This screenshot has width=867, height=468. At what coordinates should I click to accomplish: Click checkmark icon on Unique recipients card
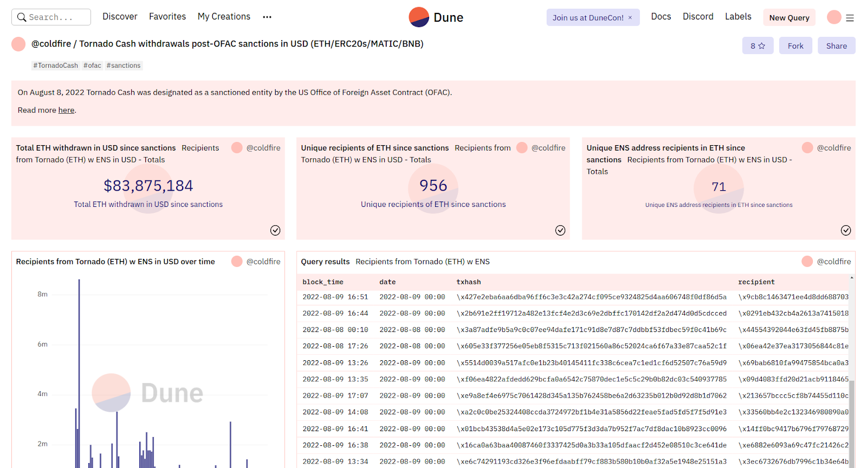(x=560, y=230)
